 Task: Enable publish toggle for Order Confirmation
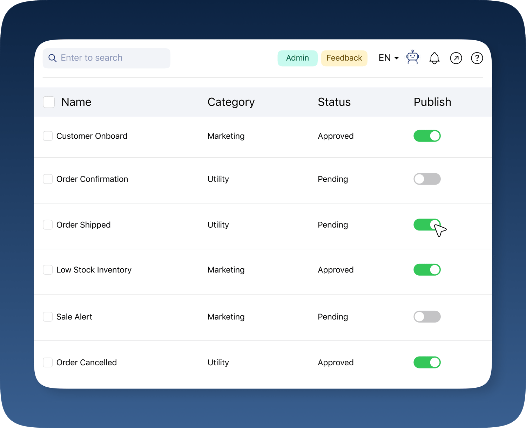pos(427,179)
